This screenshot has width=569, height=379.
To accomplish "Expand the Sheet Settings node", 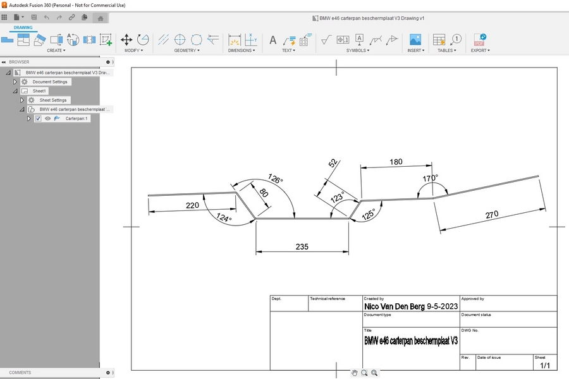I will pos(21,100).
